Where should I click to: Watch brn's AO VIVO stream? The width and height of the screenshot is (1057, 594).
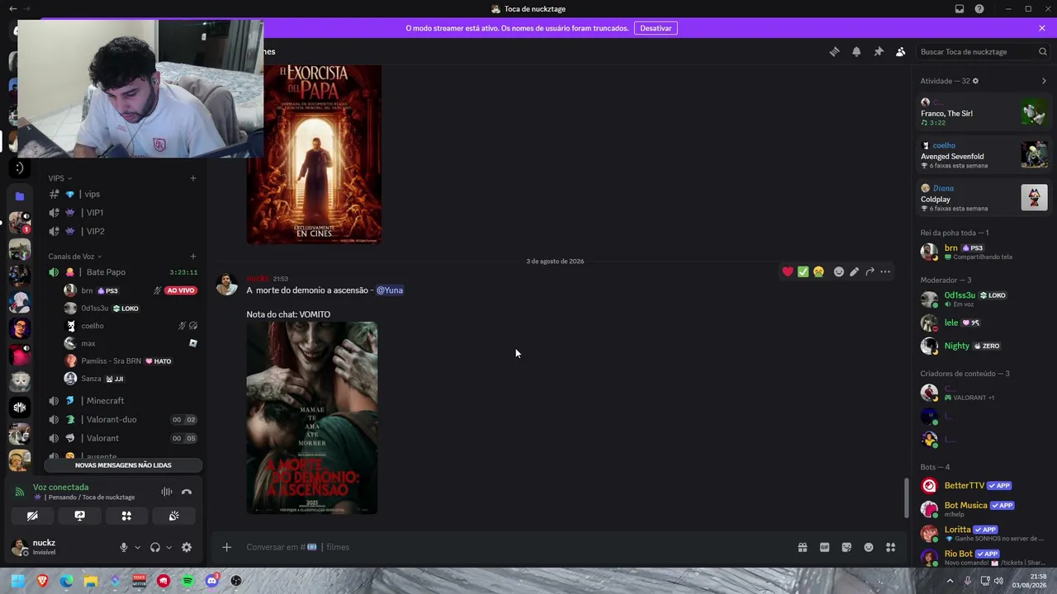181,290
